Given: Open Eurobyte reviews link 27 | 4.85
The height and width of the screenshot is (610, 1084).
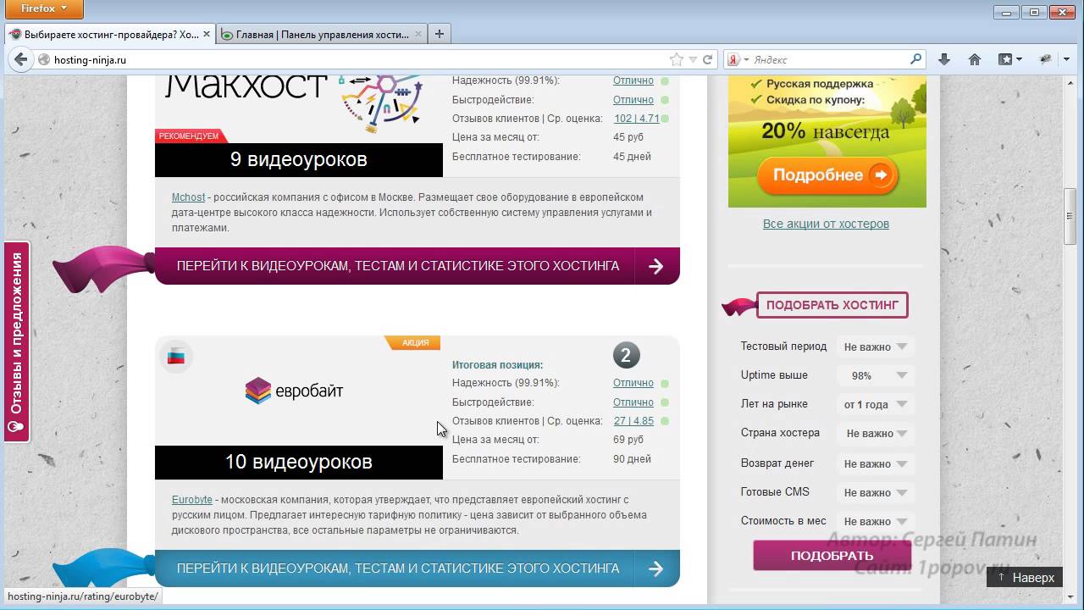Looking at the screenshot, I should click(633, 421).
